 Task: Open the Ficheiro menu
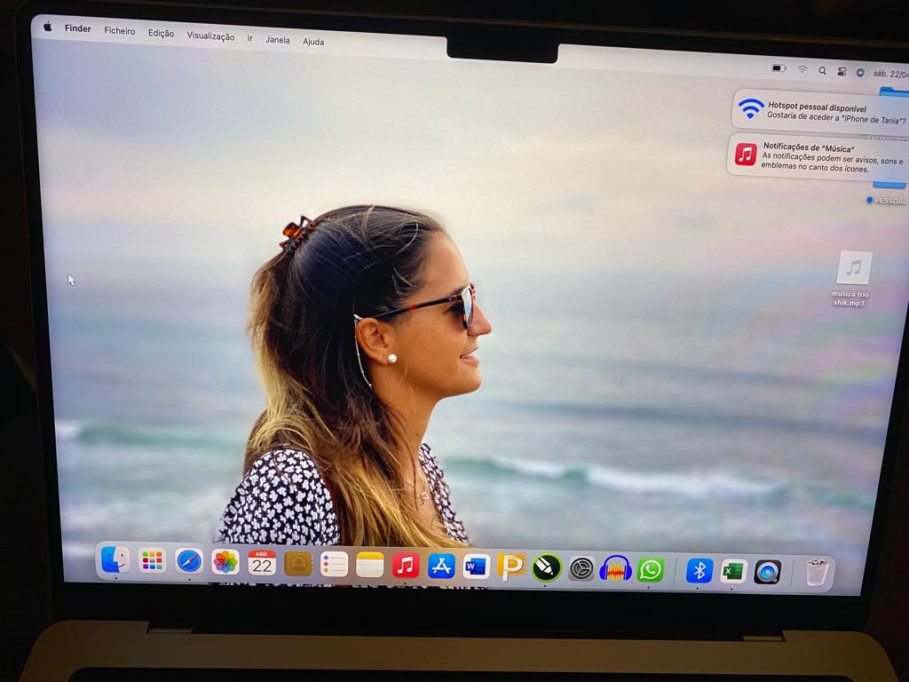coord(120,31)
